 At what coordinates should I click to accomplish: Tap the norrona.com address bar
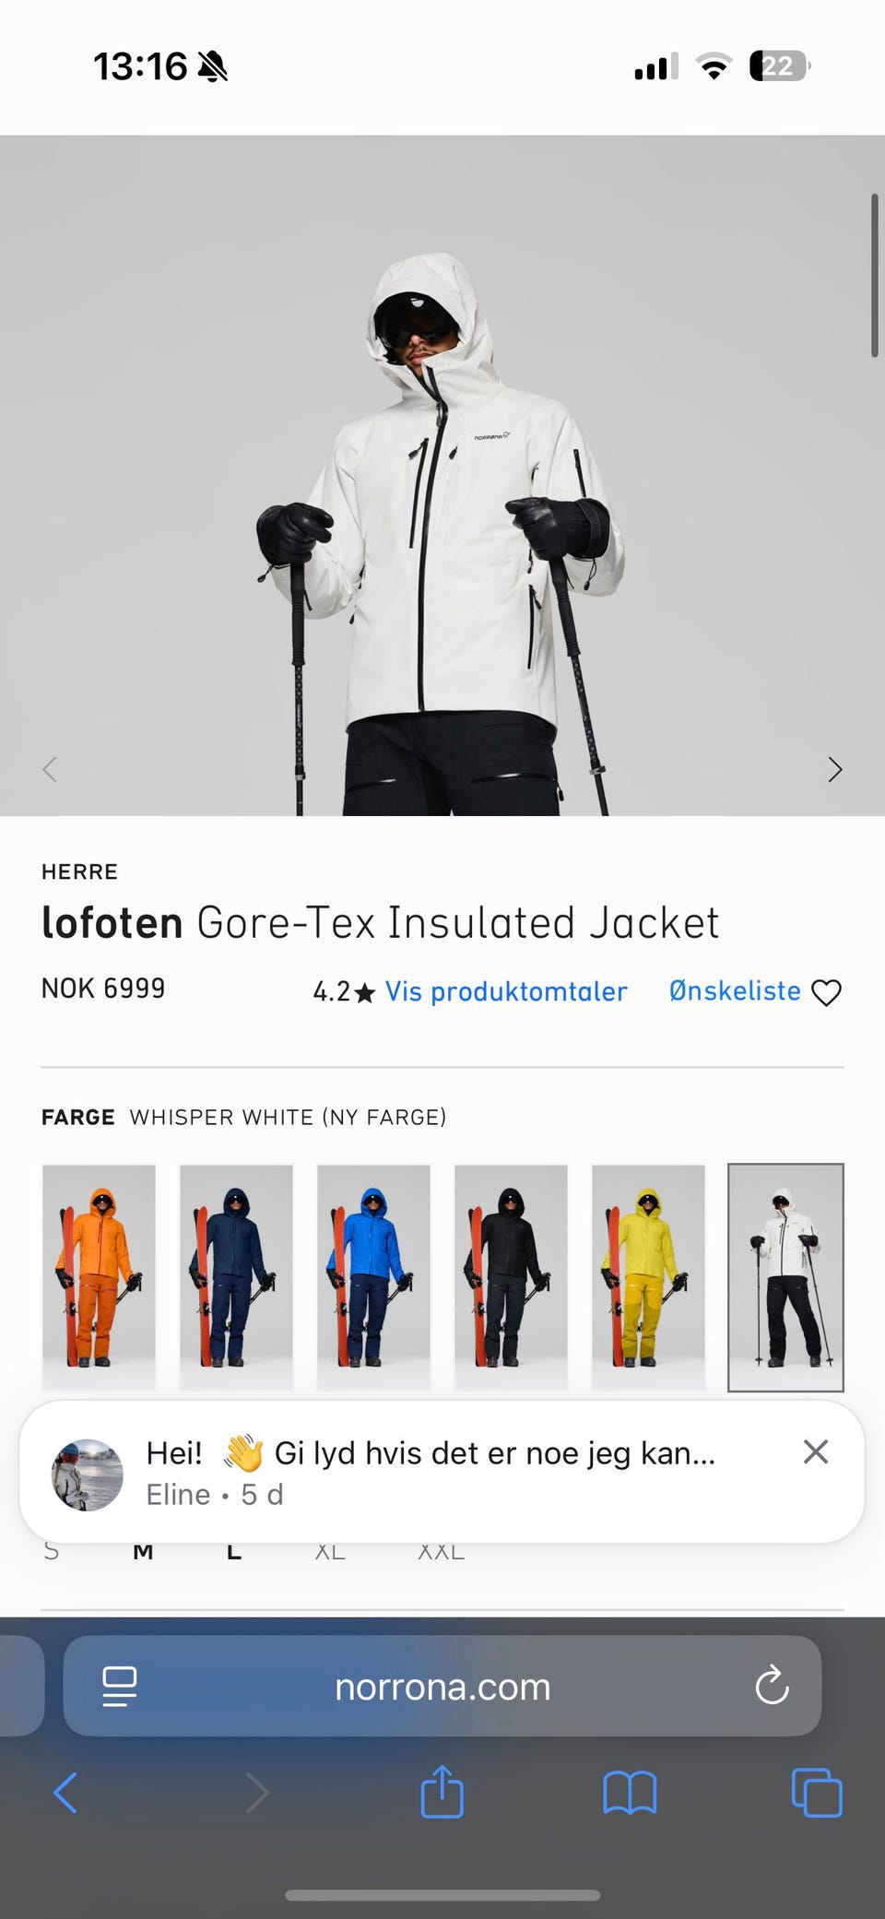[442, 1686]
